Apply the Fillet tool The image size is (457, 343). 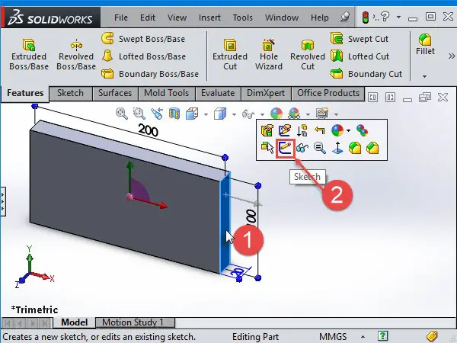425,44
